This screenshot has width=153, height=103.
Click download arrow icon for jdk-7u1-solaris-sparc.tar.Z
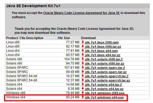(83, 67)
